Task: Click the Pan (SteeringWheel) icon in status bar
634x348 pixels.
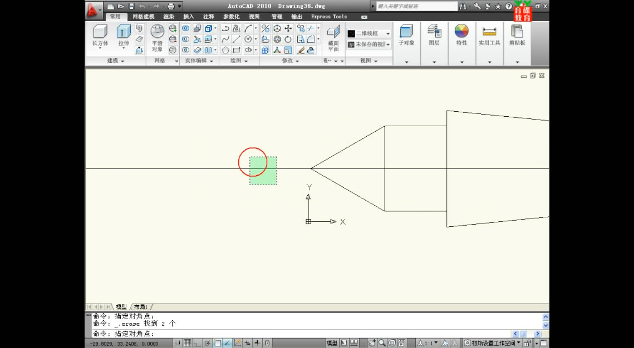Action: pyautogui.click(x=372, y=343)
